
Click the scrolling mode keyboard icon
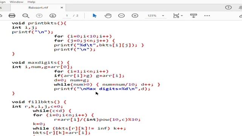pos(194,15)
